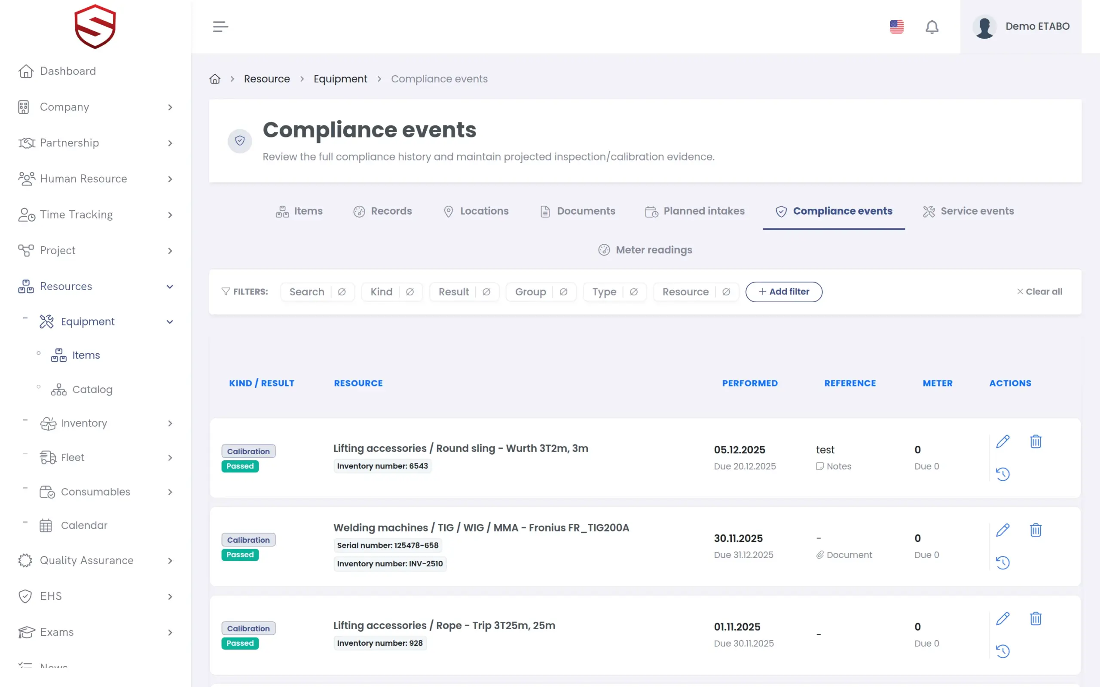This screenshot has width=1100, height=687.
Task: Expand the Quality Assurance sidebar menu
Action: click(x=95, y=561)
